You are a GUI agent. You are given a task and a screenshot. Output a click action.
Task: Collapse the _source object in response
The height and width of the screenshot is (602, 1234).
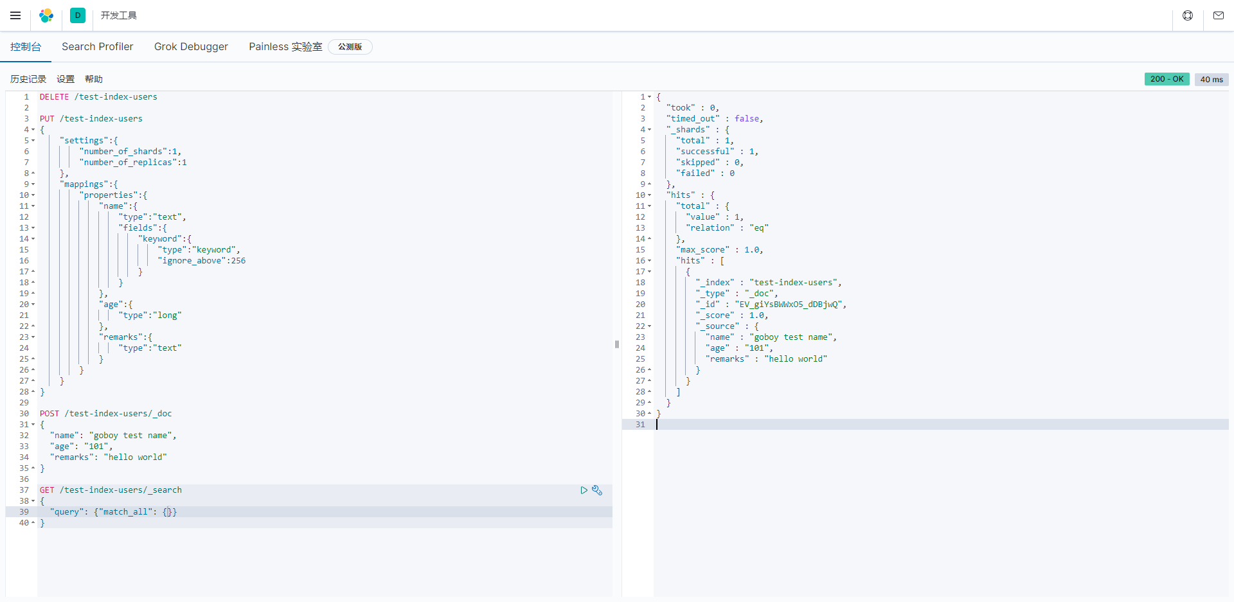[x=649, y=326]
